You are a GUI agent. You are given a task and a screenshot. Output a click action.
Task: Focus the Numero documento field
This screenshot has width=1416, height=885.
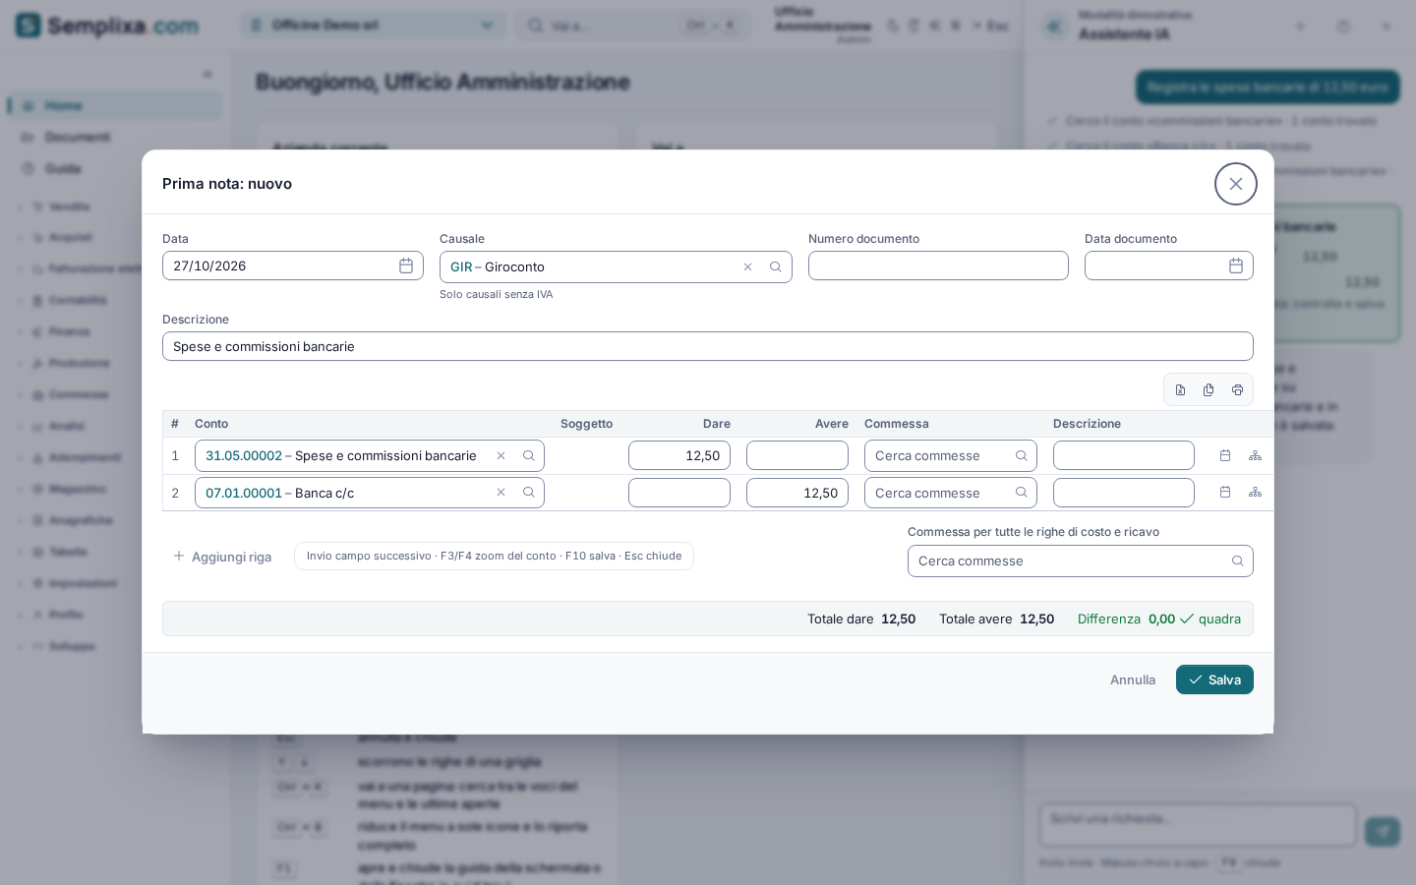(938, 265)
